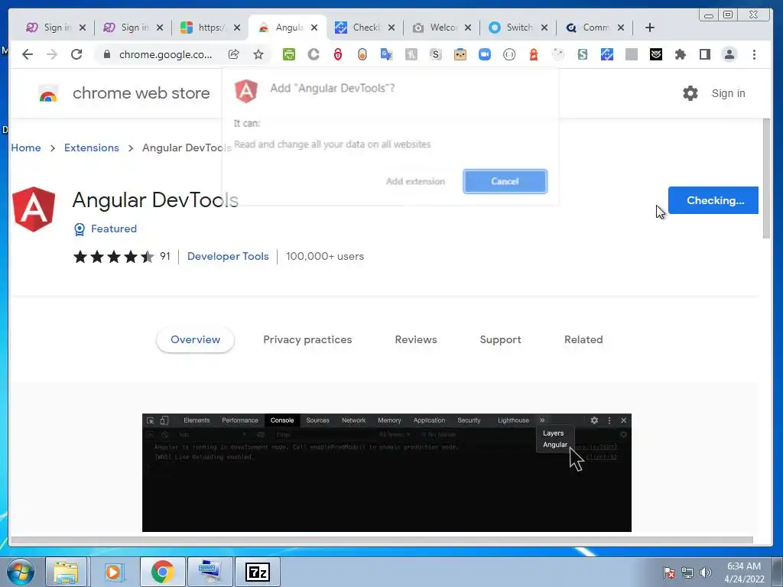Open the brown box-face extension icon
The height and width of the screenshot is (587, 783).
pyautogui.click(x=460, y=54)
